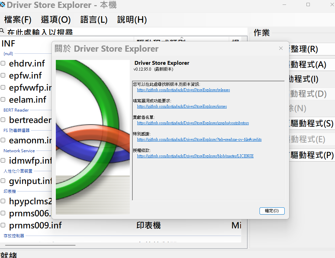This screenshot has width=335, height=258.
Task: Tick the eamonm.inf checkbox
Action: point(3,140)
